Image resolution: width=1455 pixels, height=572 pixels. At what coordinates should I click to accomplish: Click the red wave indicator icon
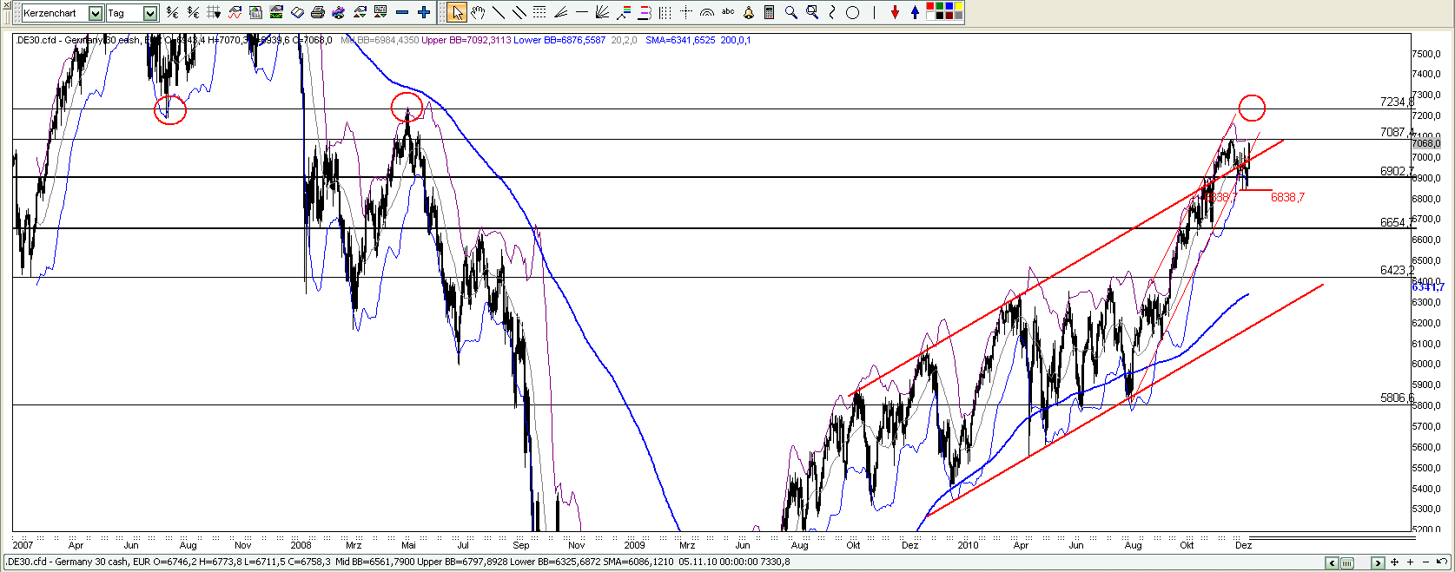[x=235, y=12]
